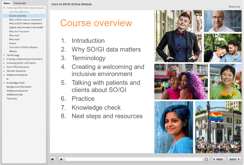
Task: Open Background information menu item
Action: (19, 87)
